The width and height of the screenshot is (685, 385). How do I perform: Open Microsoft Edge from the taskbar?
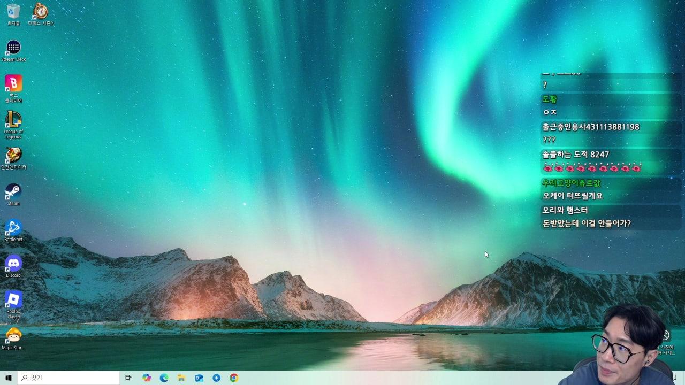coord(164,378)
